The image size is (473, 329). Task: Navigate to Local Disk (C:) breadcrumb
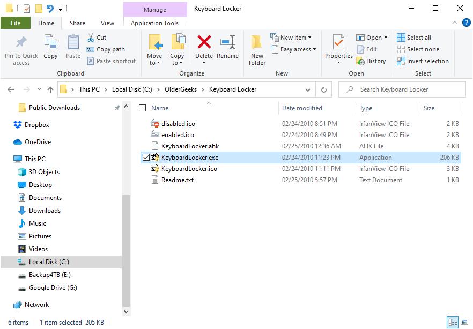132,89
